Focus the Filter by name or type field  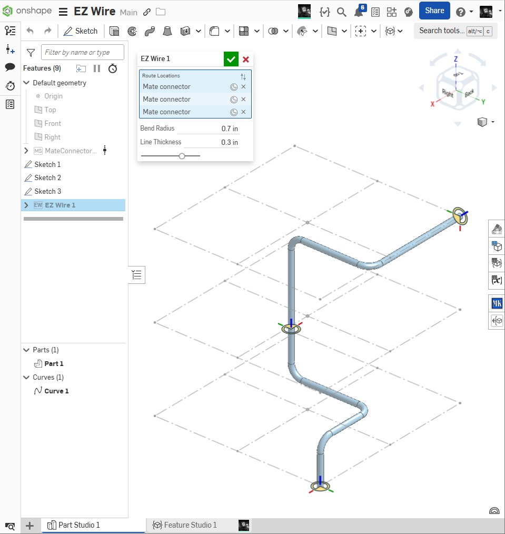point(83,53)
